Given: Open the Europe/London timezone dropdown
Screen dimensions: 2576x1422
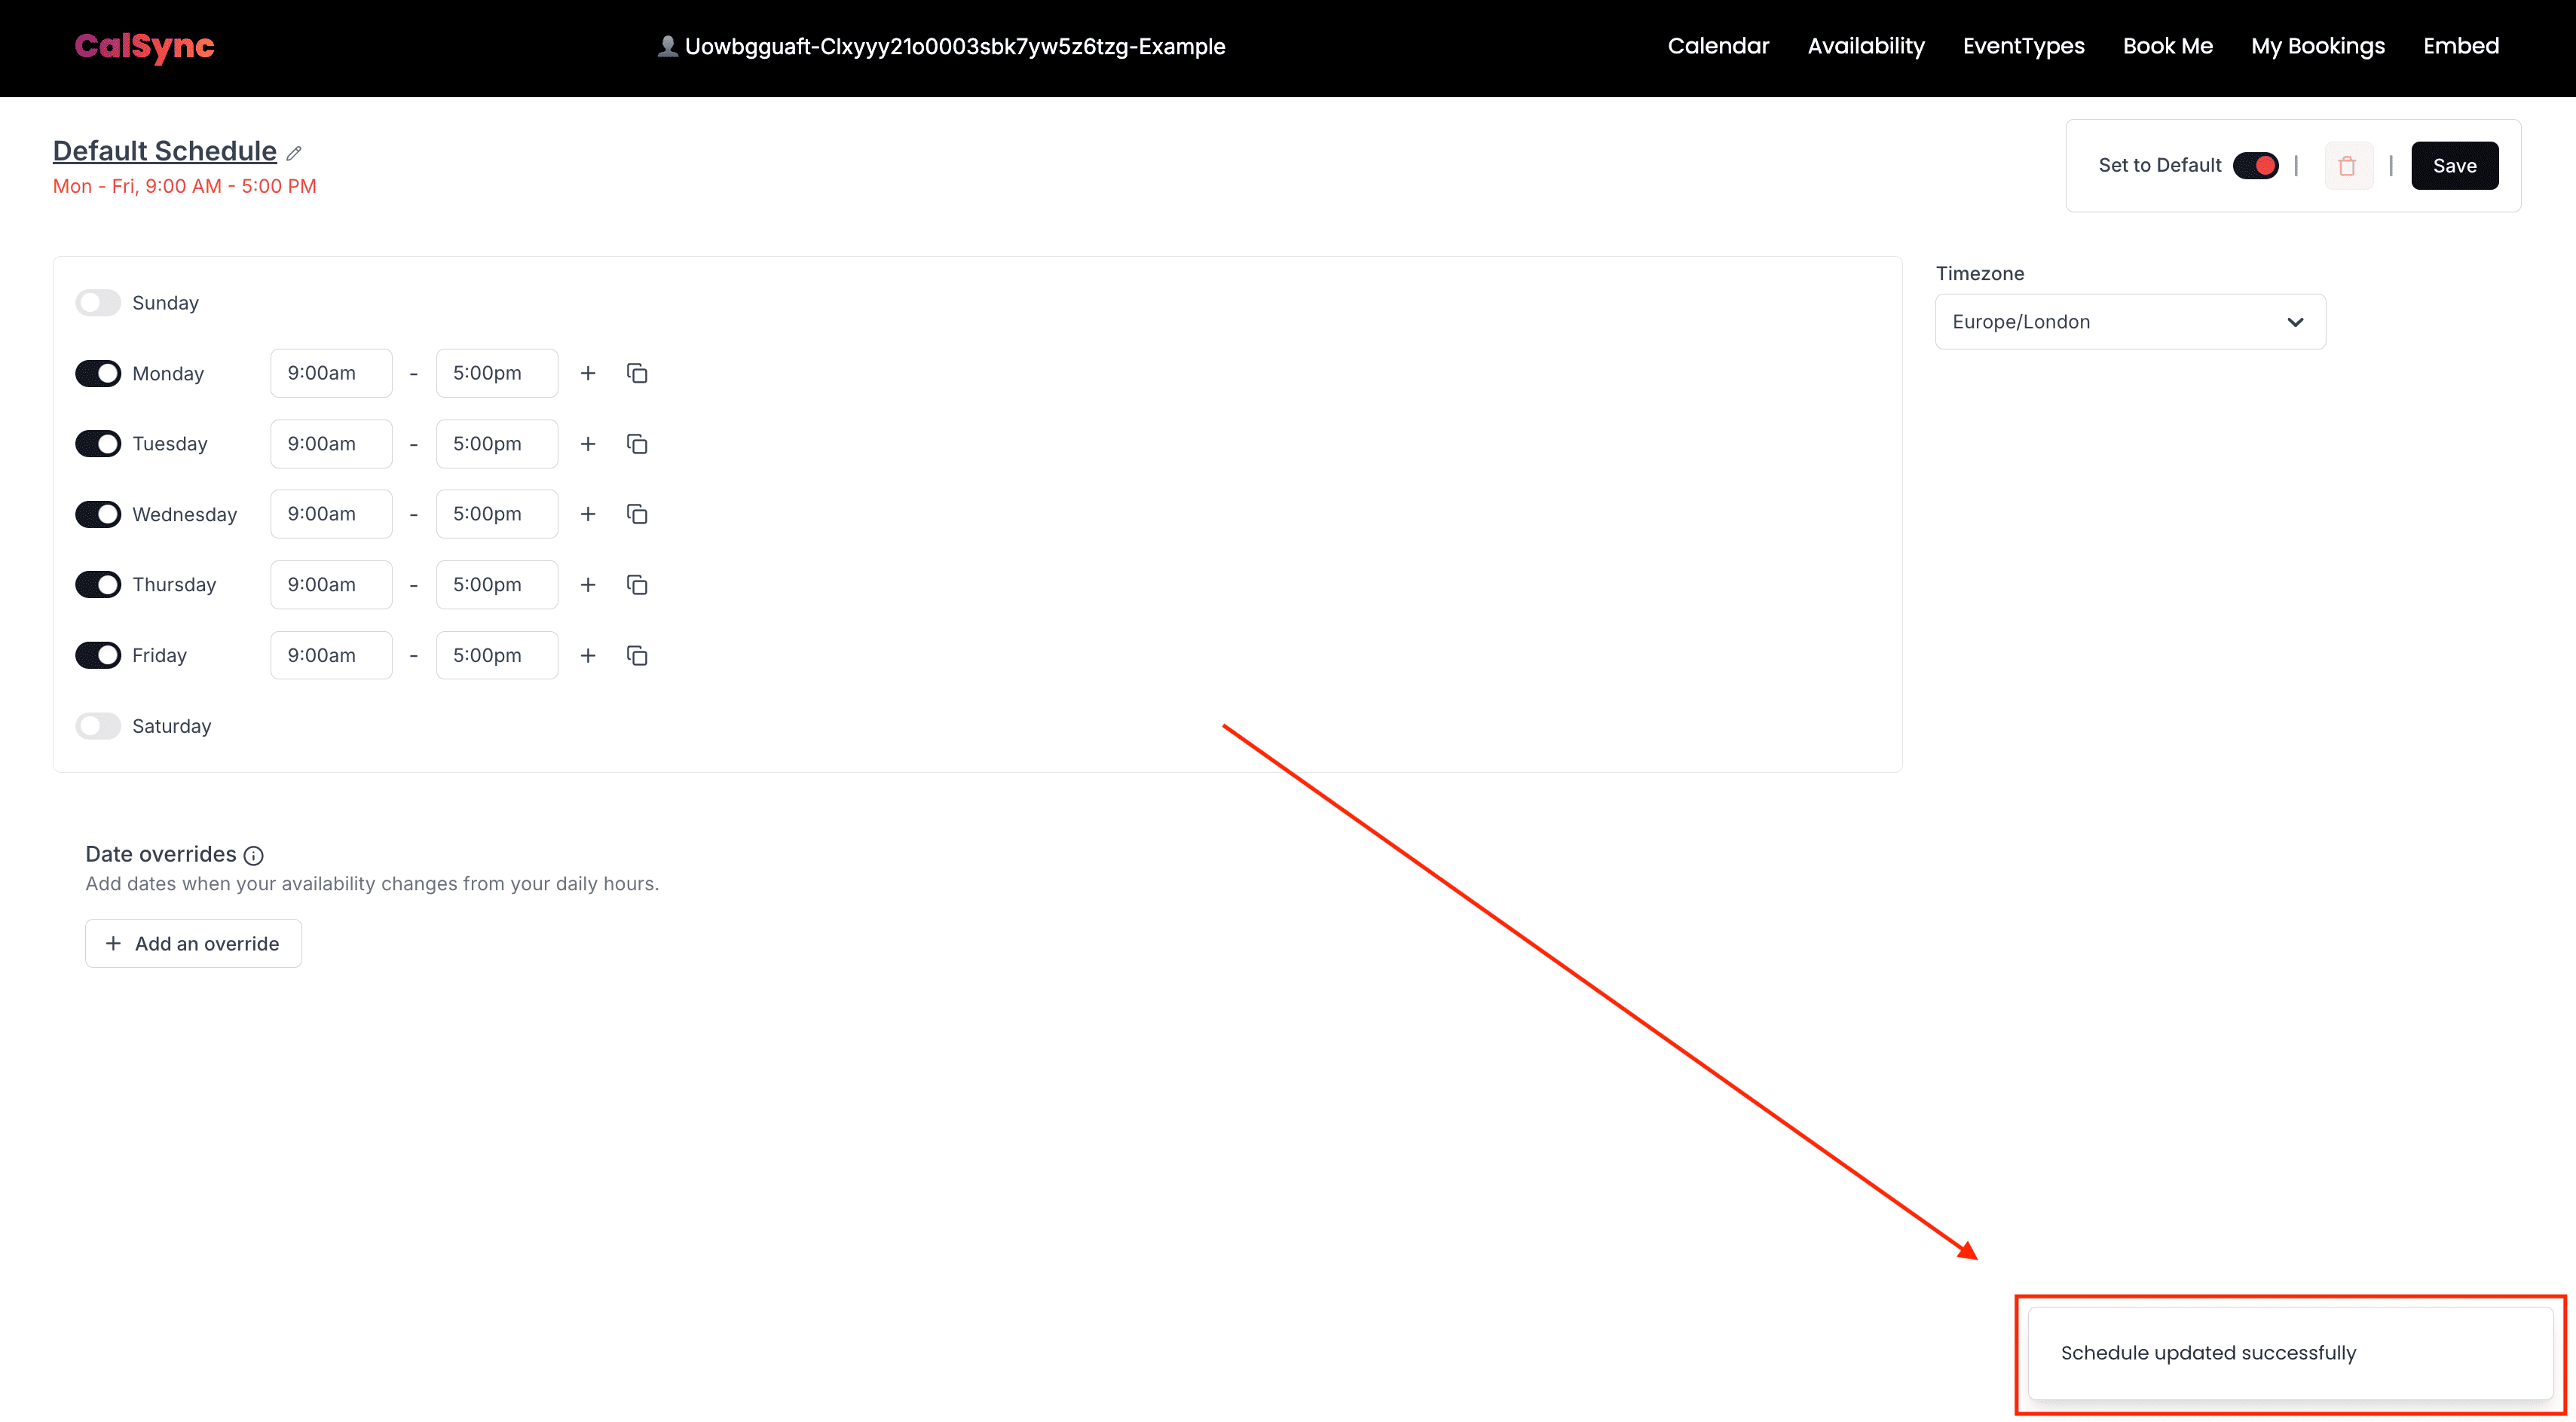Looking at the screenshot, I should pos(2129,322).
